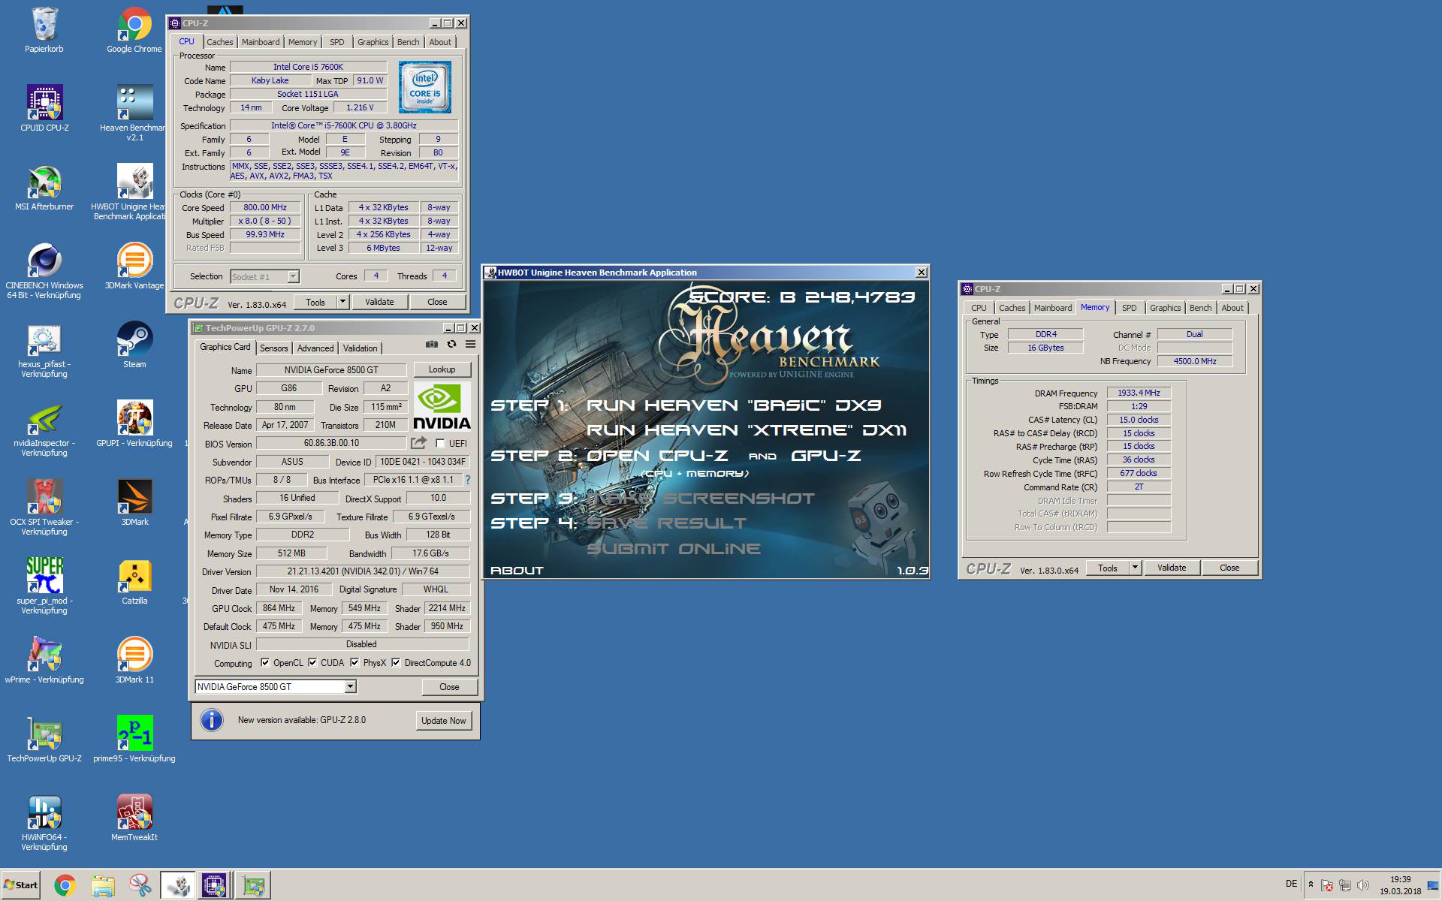Image resolution: width=1442 pixels, height=901 pixels.
Task: Launch CINEBENCH Windows 64 Bit shortcut
Action: click(44, 261)
